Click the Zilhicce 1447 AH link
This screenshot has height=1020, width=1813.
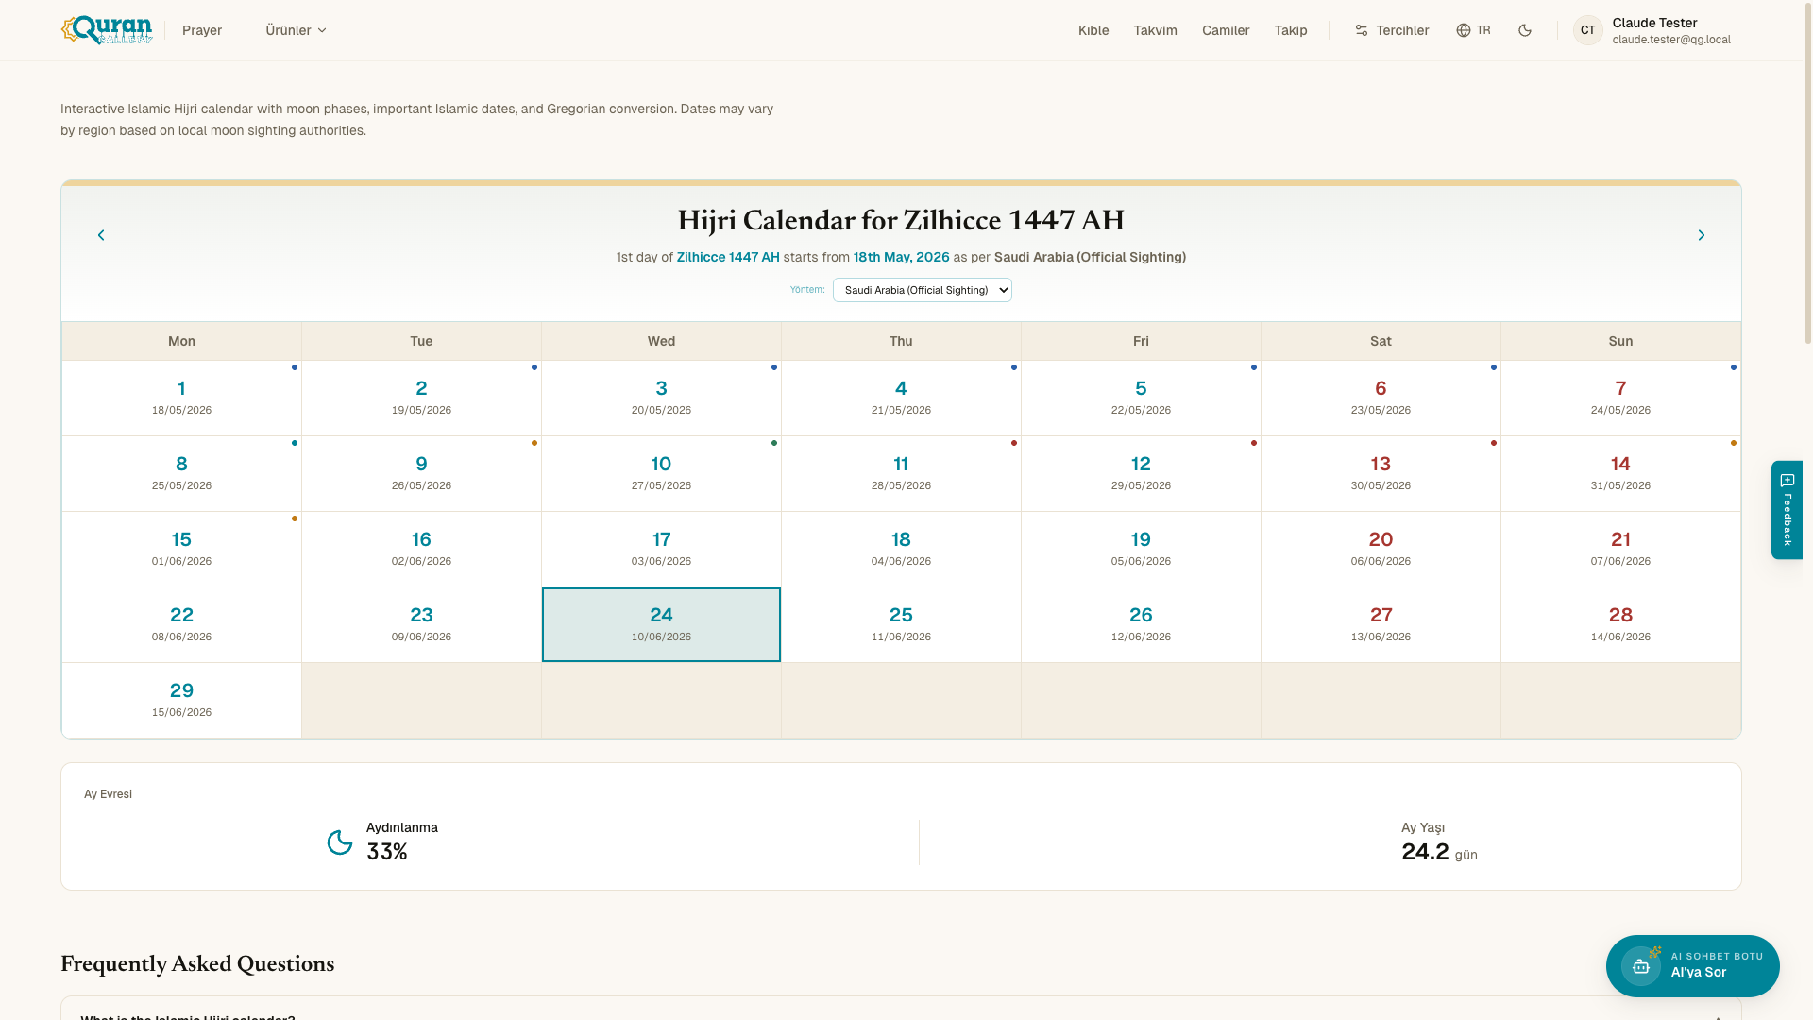(x=728, y=257)
